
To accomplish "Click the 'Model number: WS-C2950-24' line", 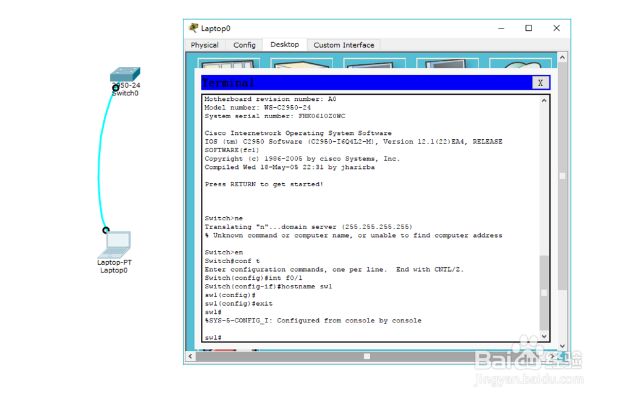I will 257,107.
